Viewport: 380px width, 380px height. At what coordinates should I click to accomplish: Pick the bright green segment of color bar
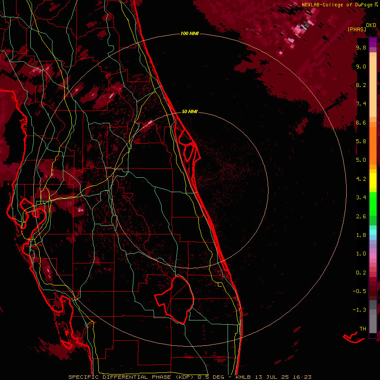click(x=373, y=204)
